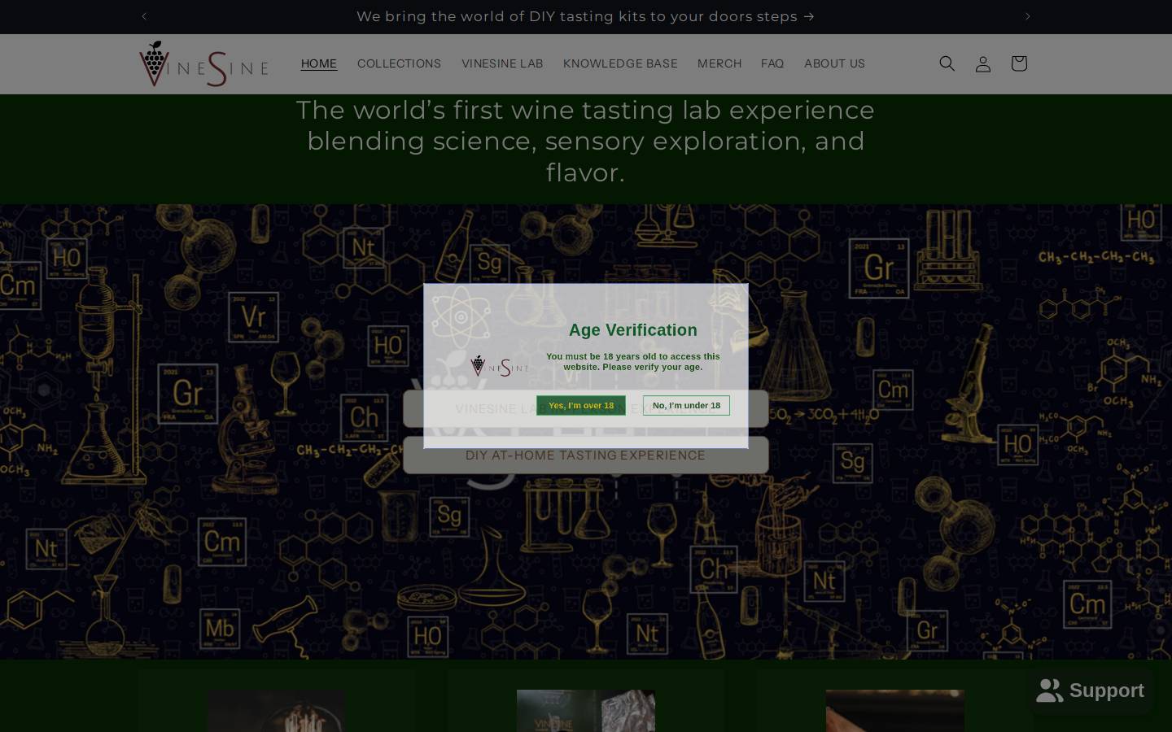The height and width of the screenshot is (732, 1172).
Task: Click the Age Verification heading
Action: coord(632,330)
